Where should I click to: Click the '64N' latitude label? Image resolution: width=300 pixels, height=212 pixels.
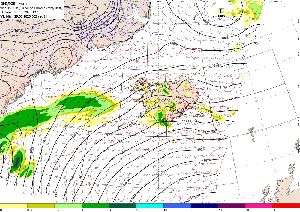point(298,87)
